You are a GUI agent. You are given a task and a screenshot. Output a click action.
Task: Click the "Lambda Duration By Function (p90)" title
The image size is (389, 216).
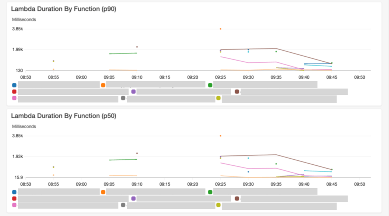click(64, 9)
